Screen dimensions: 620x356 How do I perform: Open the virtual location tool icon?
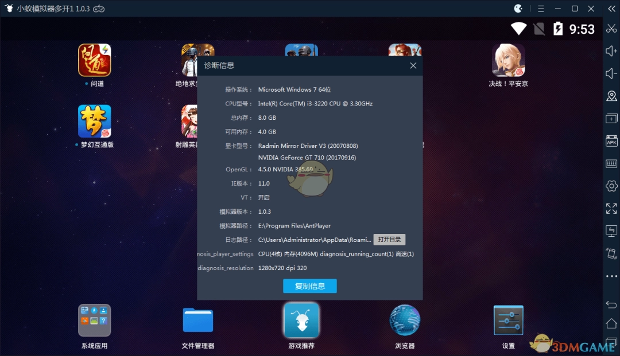pyautogui.click(x=611, y=96)
